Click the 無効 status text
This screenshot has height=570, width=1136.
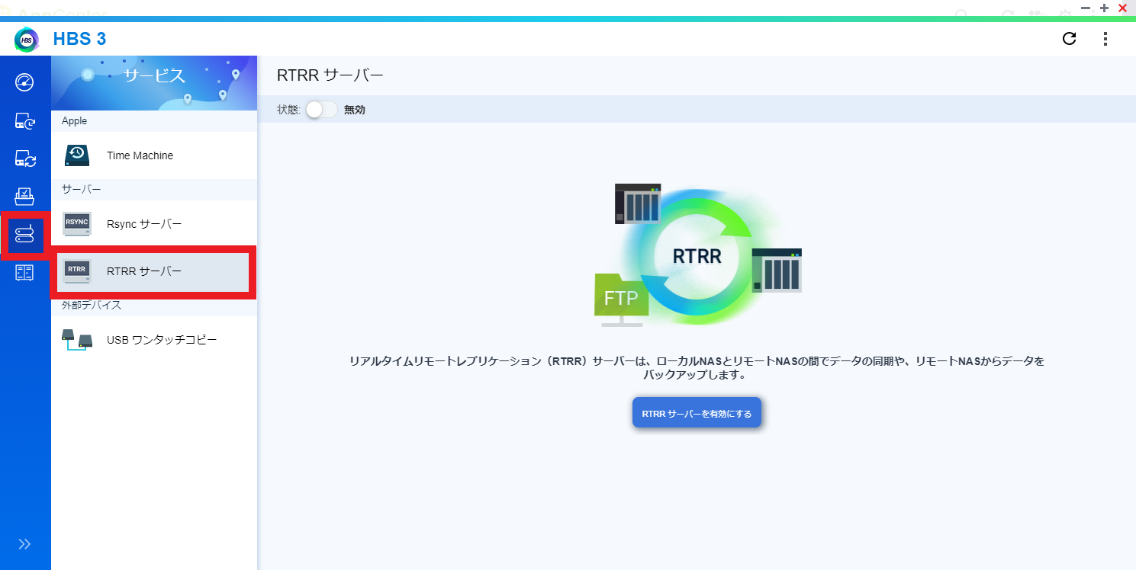(x=355, y=110)
